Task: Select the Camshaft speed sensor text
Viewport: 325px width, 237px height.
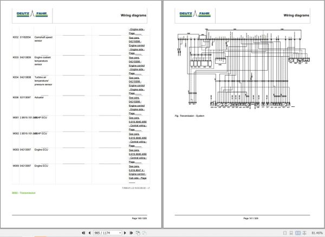Action: (x=43, y=39)
